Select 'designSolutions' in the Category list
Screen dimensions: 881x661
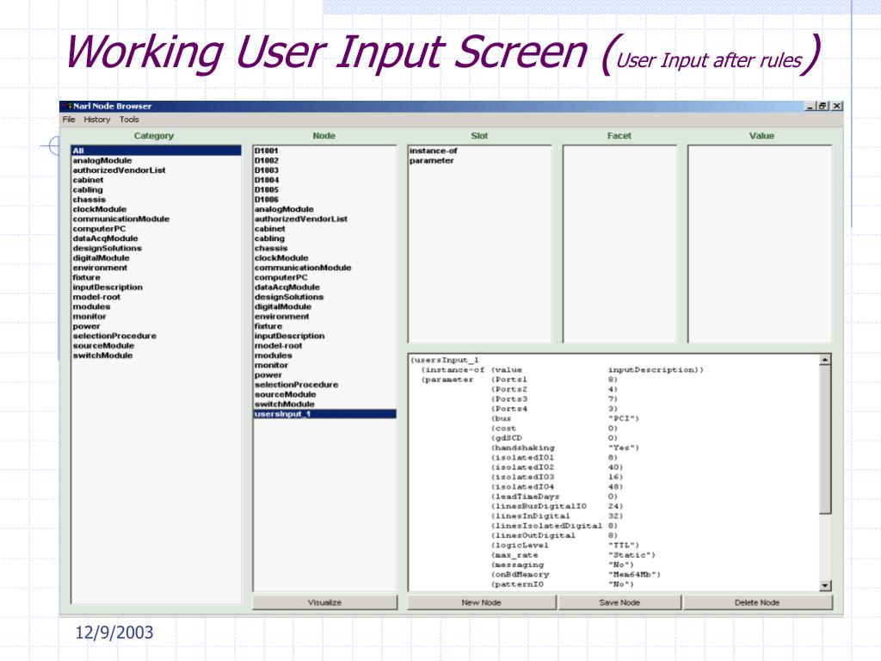tap(107, 248)
